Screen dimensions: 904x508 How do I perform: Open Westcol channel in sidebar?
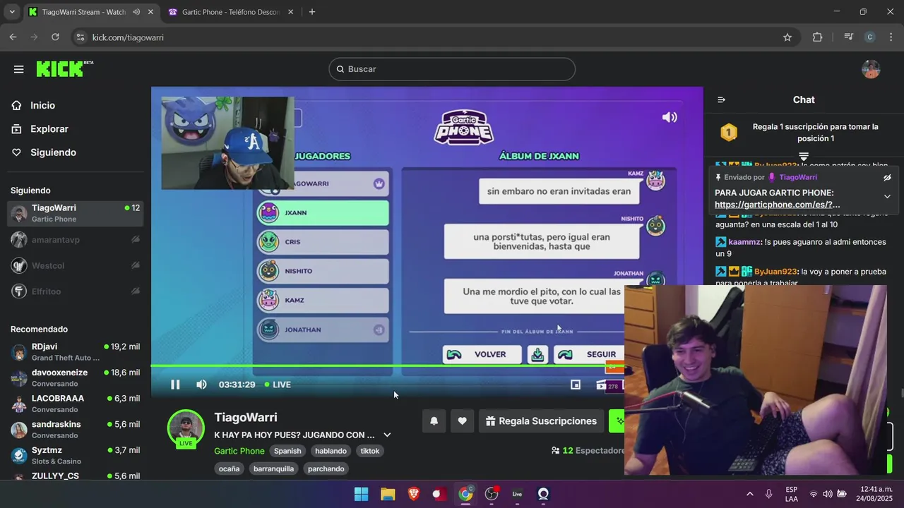75,266
